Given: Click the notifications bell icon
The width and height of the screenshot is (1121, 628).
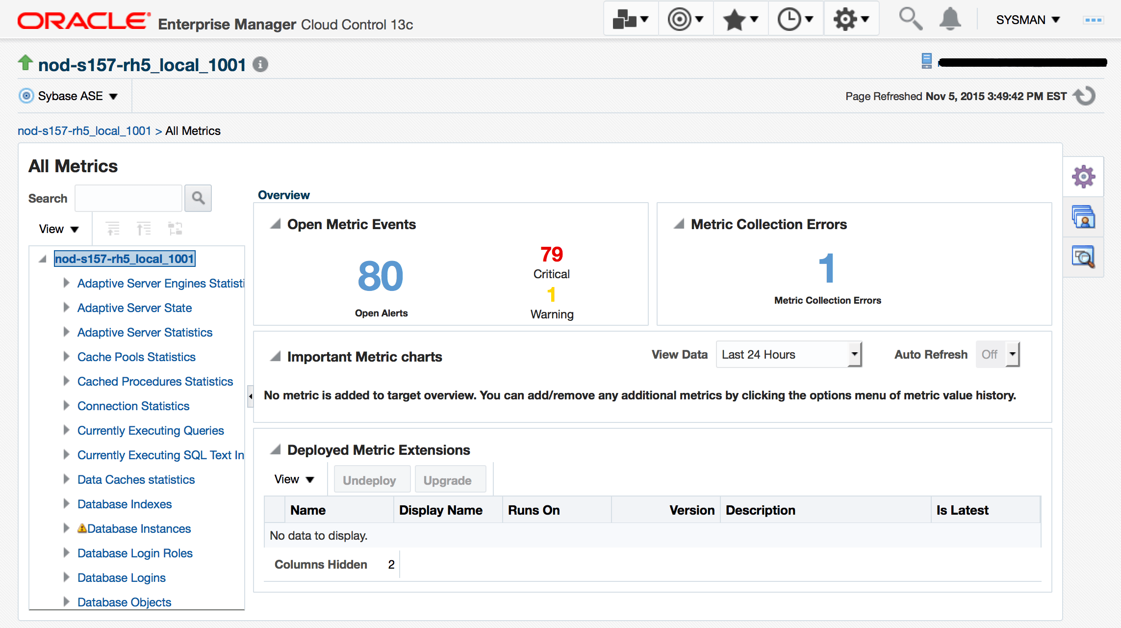Looking at the screenshot, I should tap(950, 19).
